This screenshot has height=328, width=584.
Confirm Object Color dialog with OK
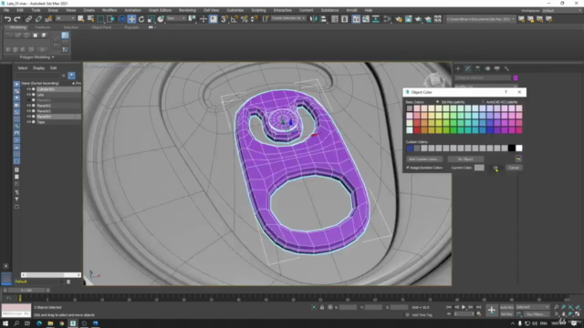[x=495, y=168]
